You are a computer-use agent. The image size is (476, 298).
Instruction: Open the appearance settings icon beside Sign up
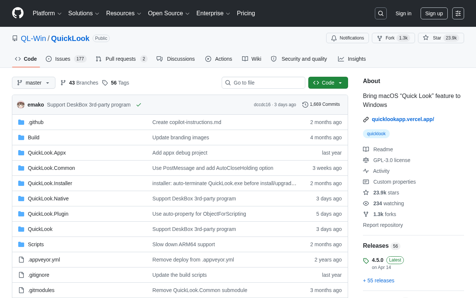[x=458, y=13]
